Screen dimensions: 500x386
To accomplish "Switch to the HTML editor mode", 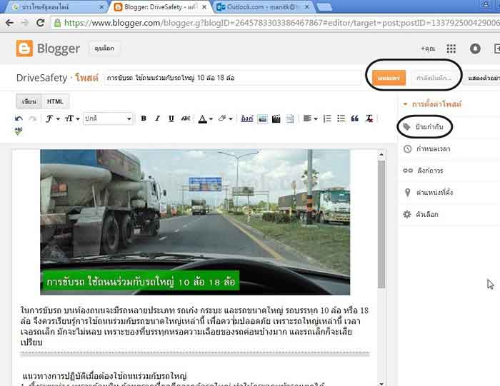I will (x=55, y=101).
